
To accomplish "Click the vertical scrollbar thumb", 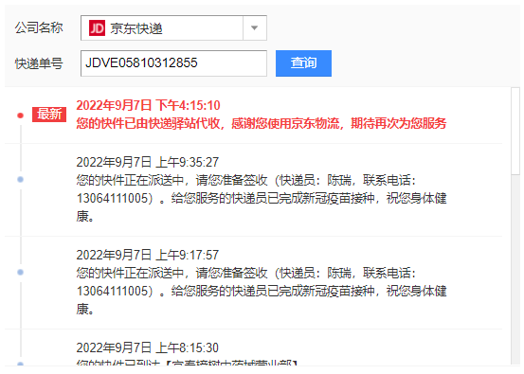I will (x=515, y=131).
